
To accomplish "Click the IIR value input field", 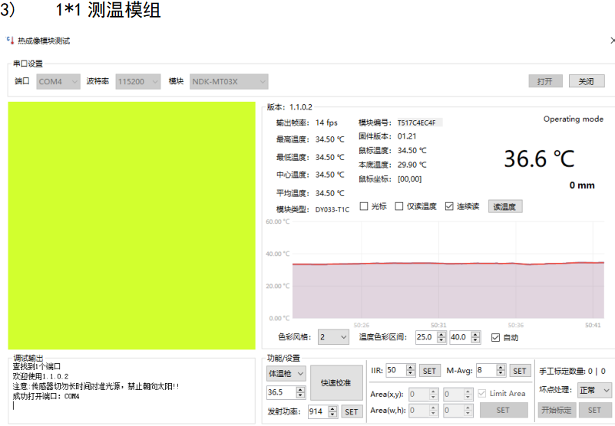I will coord(395,371).
